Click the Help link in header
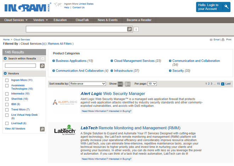The height and width of the screenshot is (166, 234). pyautogui.click(x=67, y=7)
